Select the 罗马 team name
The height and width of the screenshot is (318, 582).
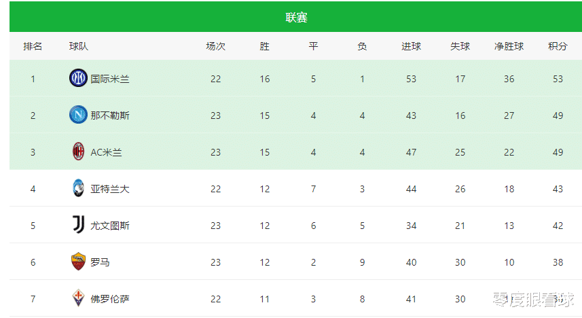pyautogui.click(x=101, y=262)
